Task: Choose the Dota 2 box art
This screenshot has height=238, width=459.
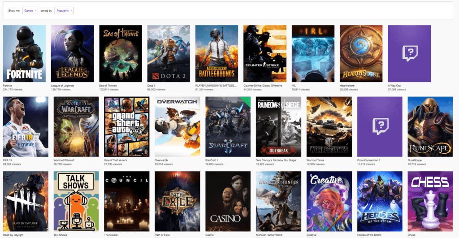Action: (x=169, y=54)
